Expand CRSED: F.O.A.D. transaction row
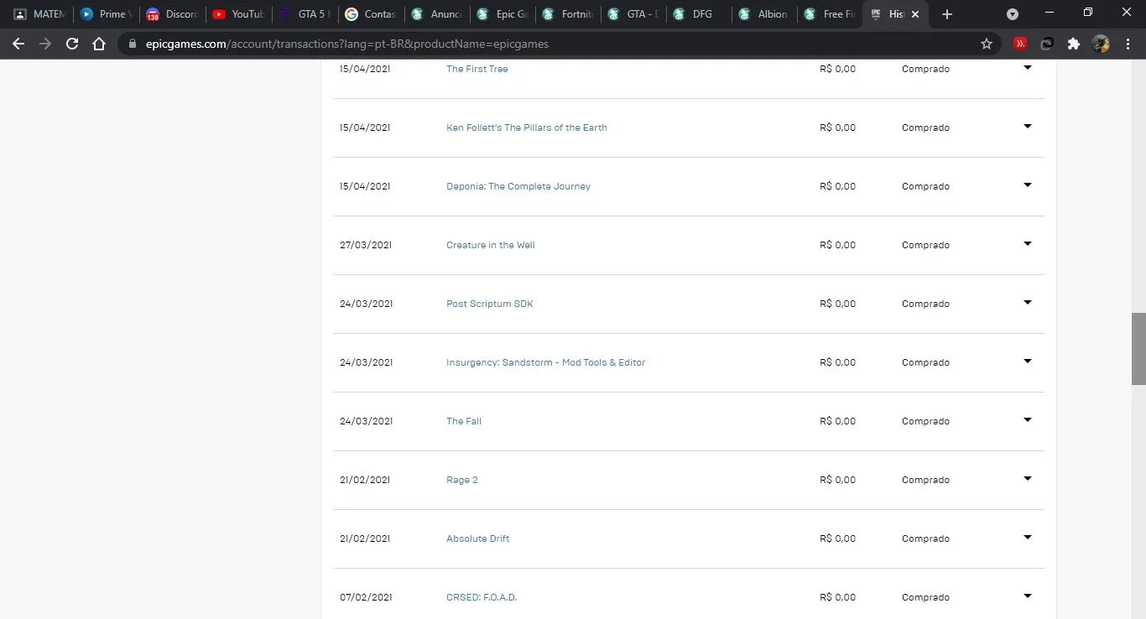Viewport: 1146px width, 619px height. tap(1028, 596)
